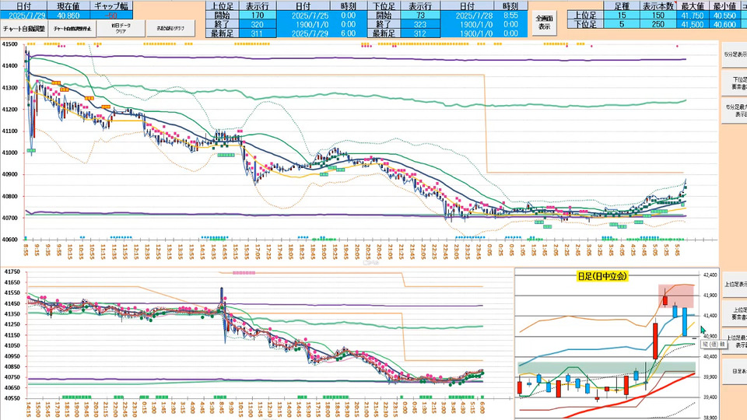Click the チャート自動調整停止 button
Viewport: 747px width, 420px height.
click(x=72, y=29)
